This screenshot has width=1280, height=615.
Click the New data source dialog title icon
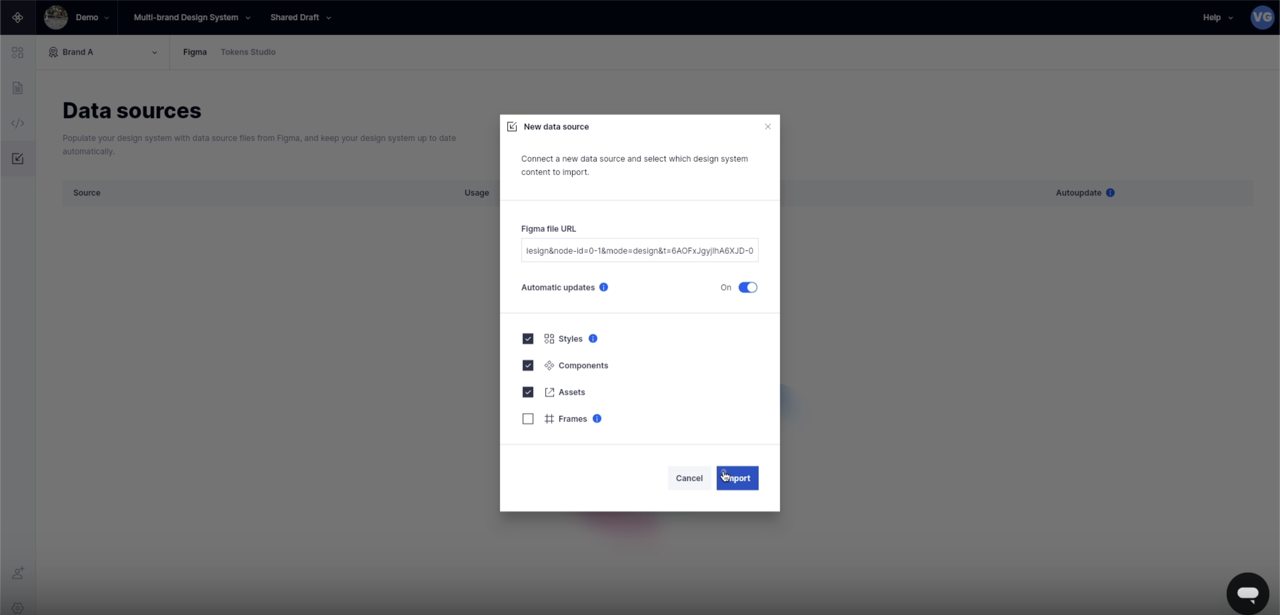pos(511,127)
